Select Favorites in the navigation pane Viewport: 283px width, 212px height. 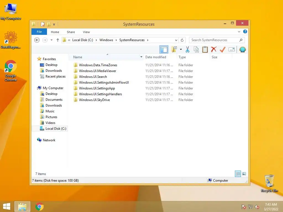49,59
